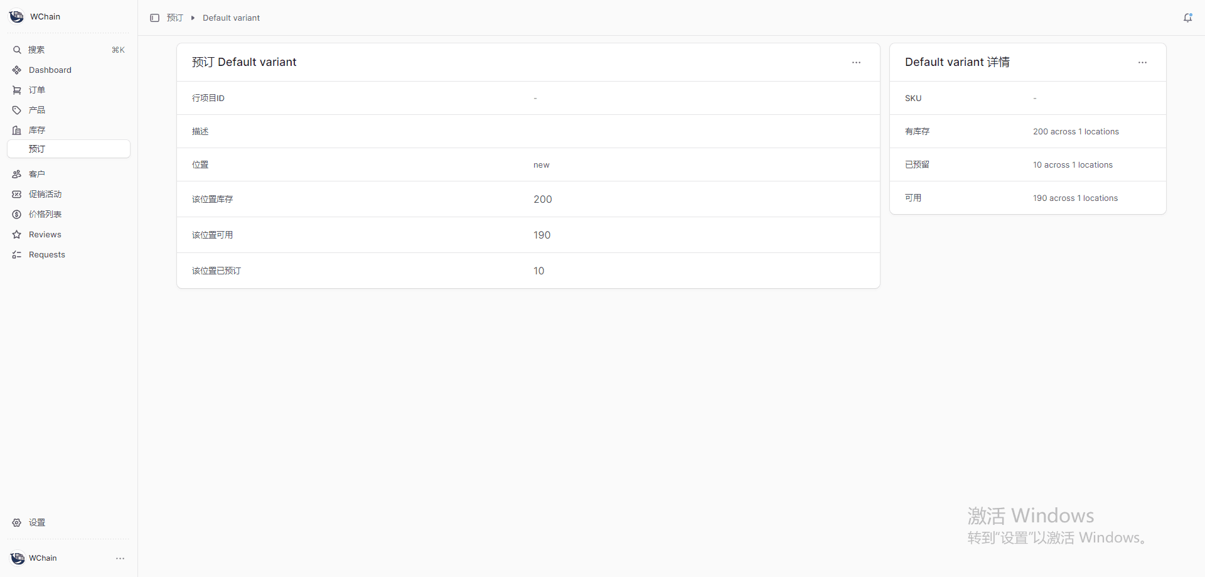Toggle the sidebar panel icon
Screen dimensions: 1205x577
154,18
